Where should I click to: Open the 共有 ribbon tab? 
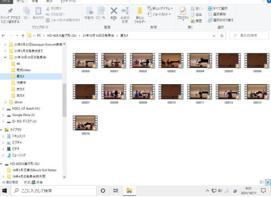click(x=35, y=2)
